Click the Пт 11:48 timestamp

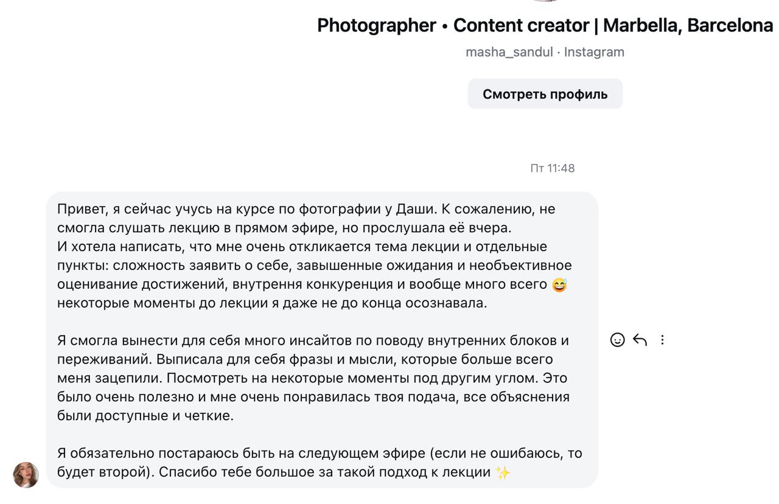pyautogui.click(x=553, y=168)
